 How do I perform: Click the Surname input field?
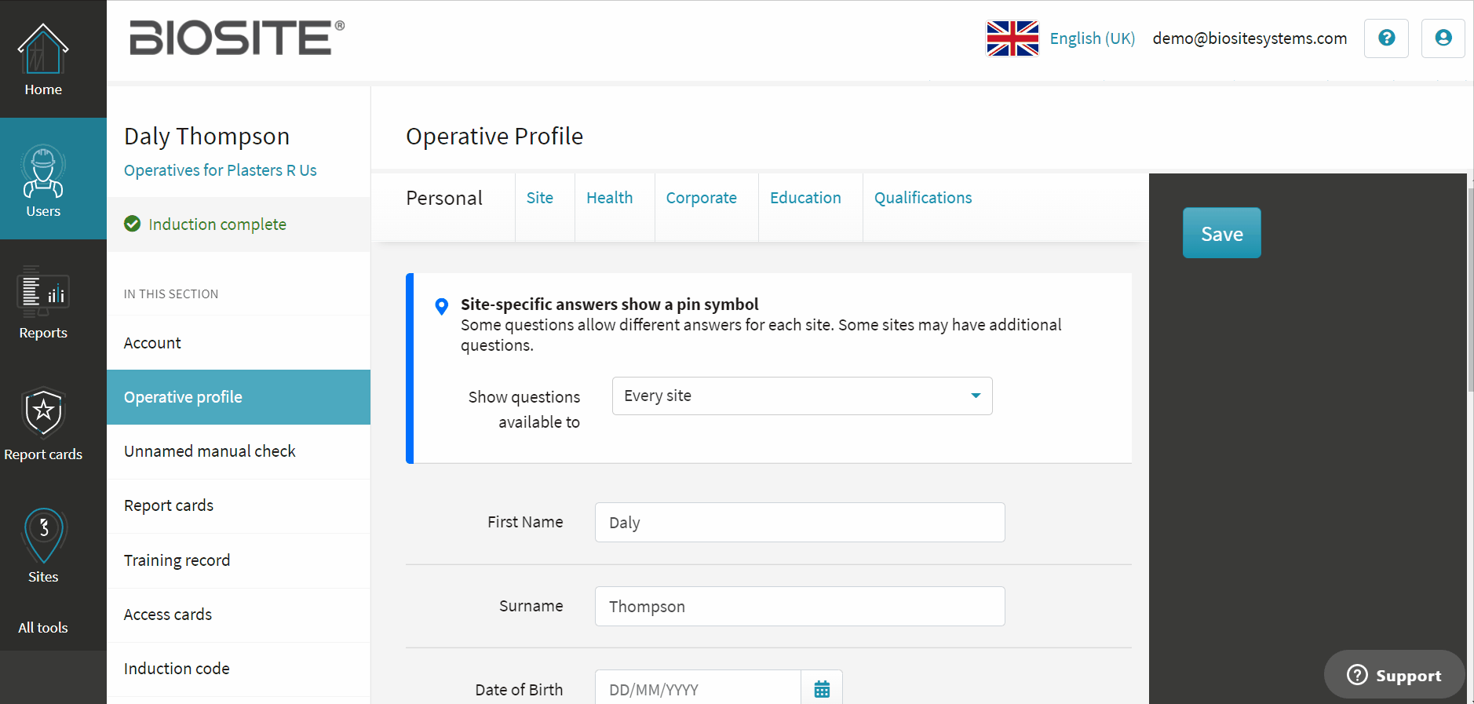(x=800, y=606)
